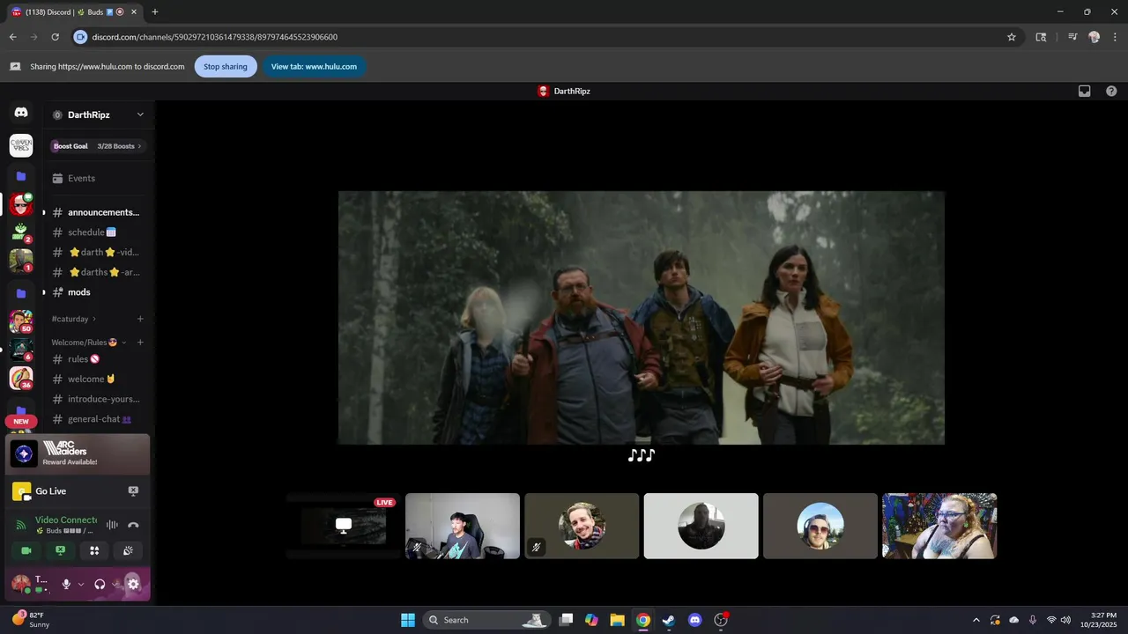Open the Windows Start menu

point(408,620)
